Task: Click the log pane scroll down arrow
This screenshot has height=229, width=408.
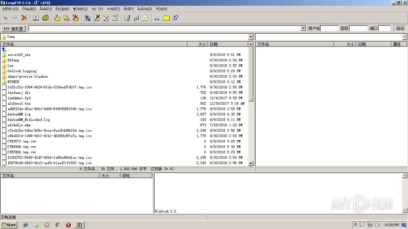Action: click(405, 211)
